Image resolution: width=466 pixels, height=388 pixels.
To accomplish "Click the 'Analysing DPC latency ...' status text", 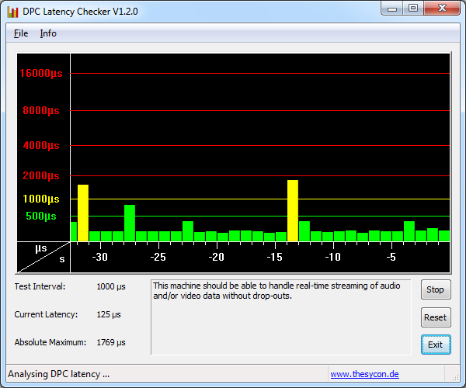I will pos(58,374).
